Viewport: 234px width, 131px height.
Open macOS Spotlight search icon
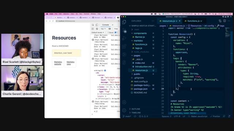[x=213, y=14]
